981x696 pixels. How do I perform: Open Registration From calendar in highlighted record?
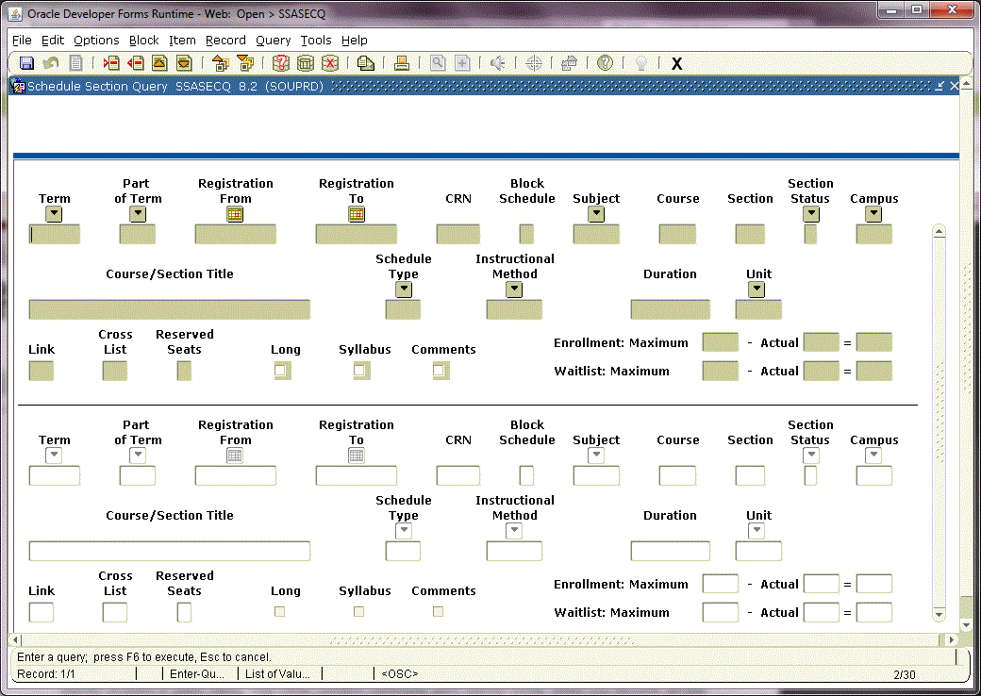[x=235, y=214]
